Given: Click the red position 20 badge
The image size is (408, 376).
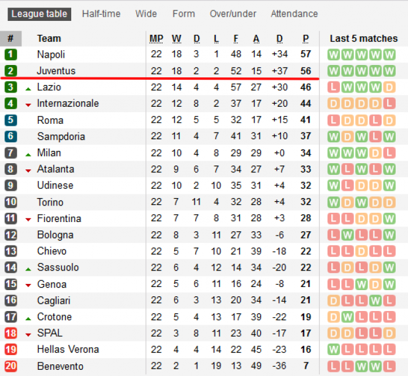Looking at the screenshot, I should 10,366.
